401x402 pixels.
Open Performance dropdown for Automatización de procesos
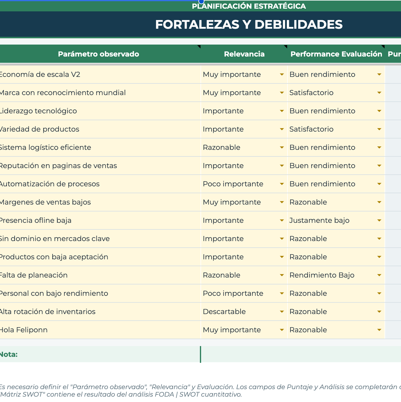(379, 184)
